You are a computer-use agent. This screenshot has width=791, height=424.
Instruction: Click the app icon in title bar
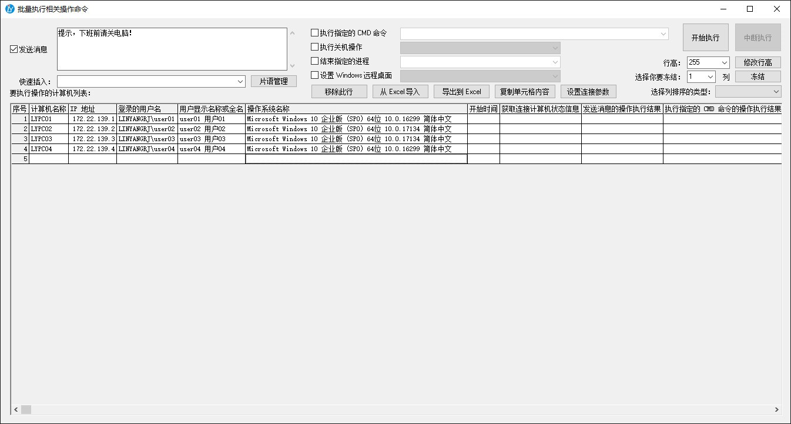[x=9, y=9]
